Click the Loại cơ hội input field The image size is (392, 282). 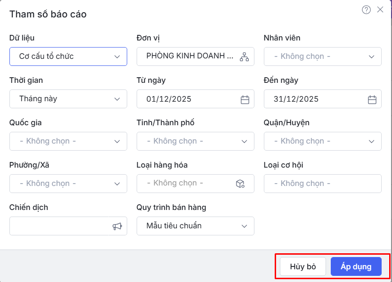[x=323, y=184]
